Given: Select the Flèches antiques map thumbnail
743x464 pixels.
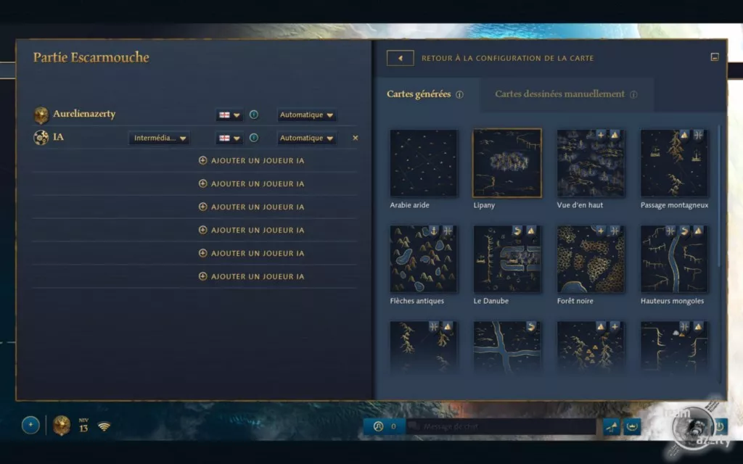Looking at the screenshot, I should point(424,259).
